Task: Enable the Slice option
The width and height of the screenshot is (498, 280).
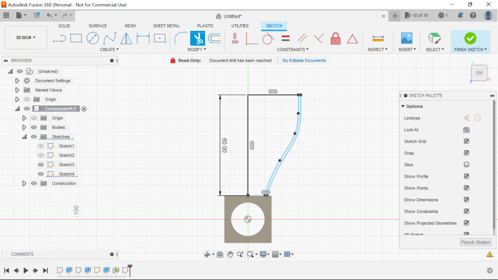Action: pyautogui.click(x=466, y=165)
